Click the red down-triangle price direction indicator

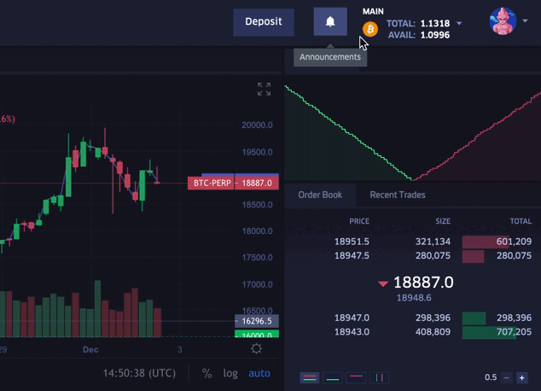[x=383, y=283]
